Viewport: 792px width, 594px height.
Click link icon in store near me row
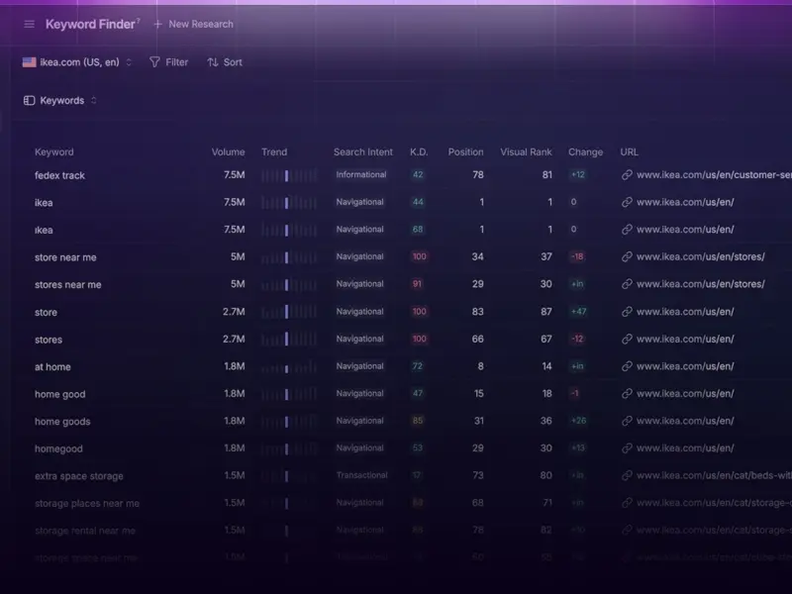(x=627, y=256)
